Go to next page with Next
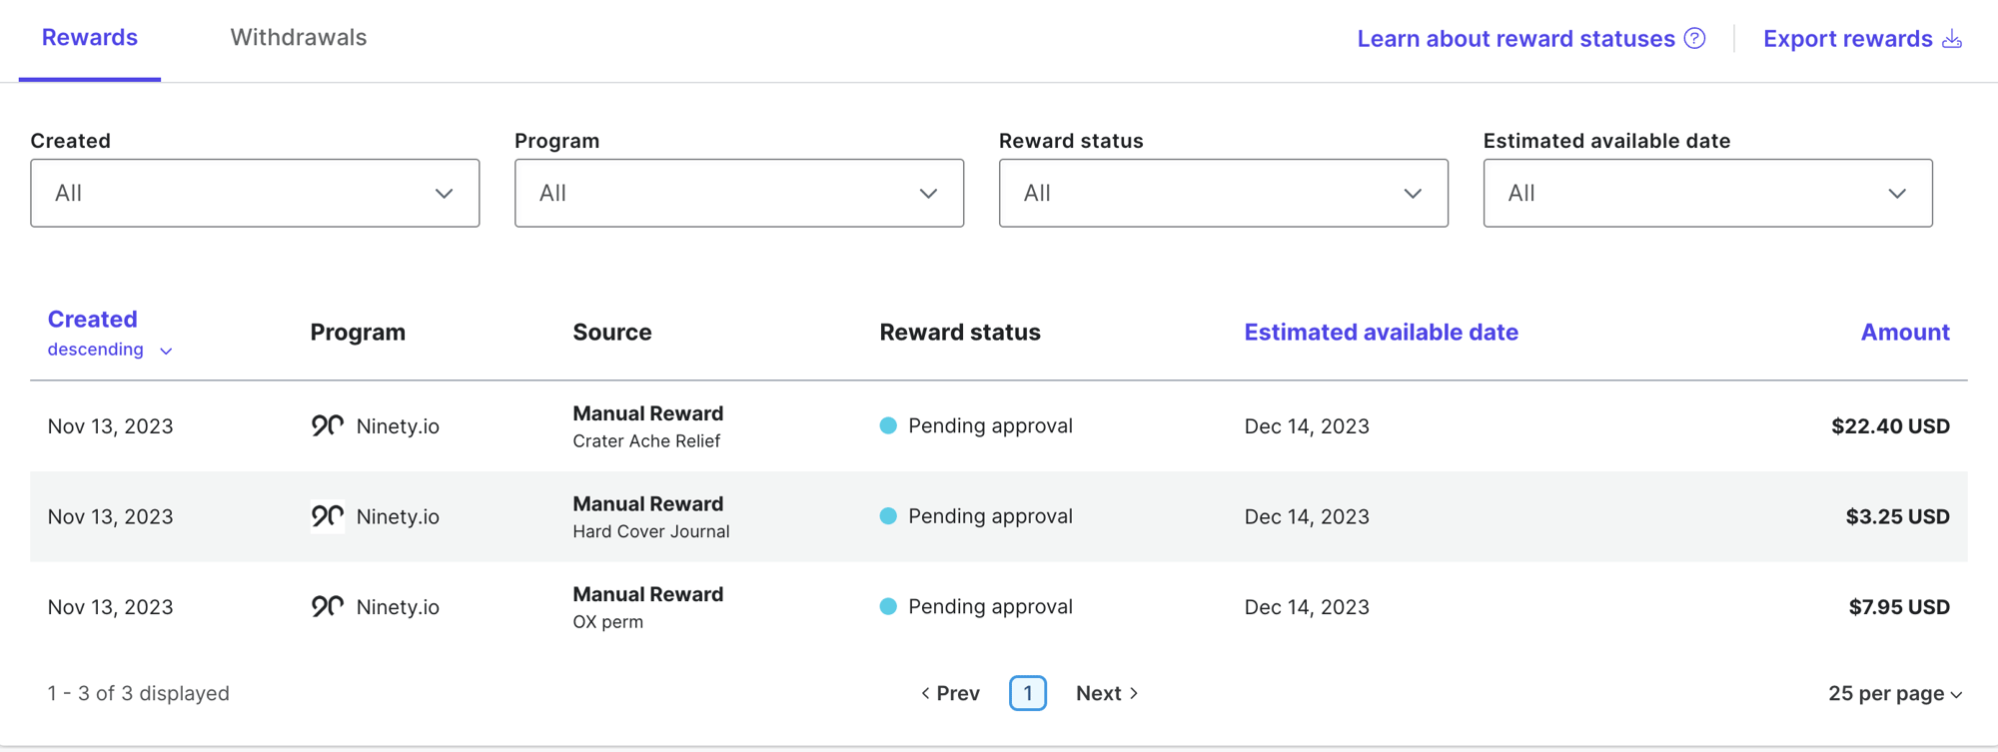The width and height of the screenshot is (1998, 752). [x=1107, y=693]
